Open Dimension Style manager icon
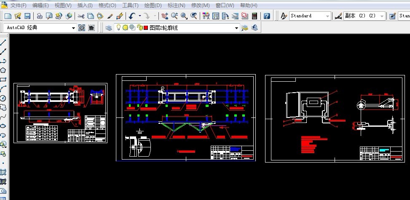Screen dimensions: 410x200 (338, 16)
